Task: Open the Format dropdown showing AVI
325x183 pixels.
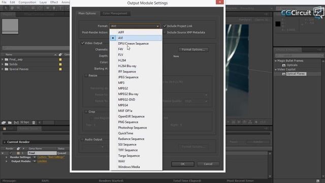Action: tap(135, 26)
